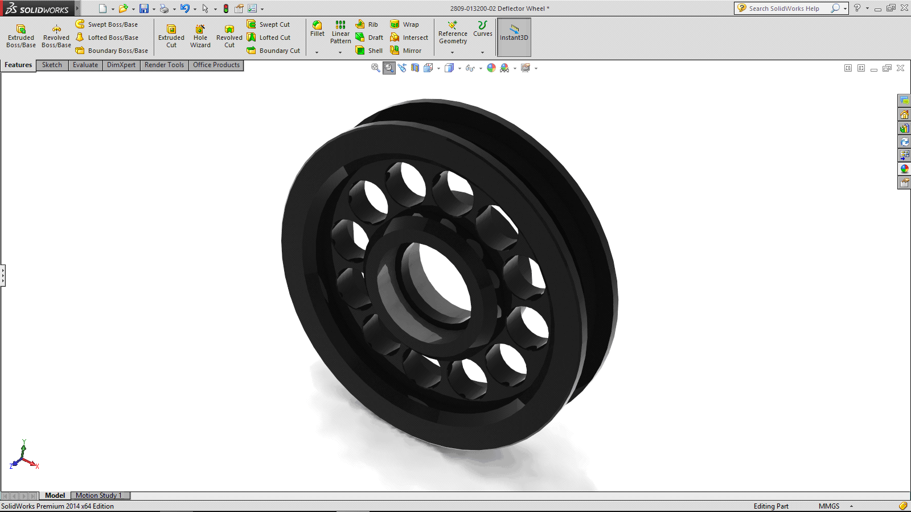Activate the Select cursor tool
Screen dimensions: 911x512
(206, 9)
